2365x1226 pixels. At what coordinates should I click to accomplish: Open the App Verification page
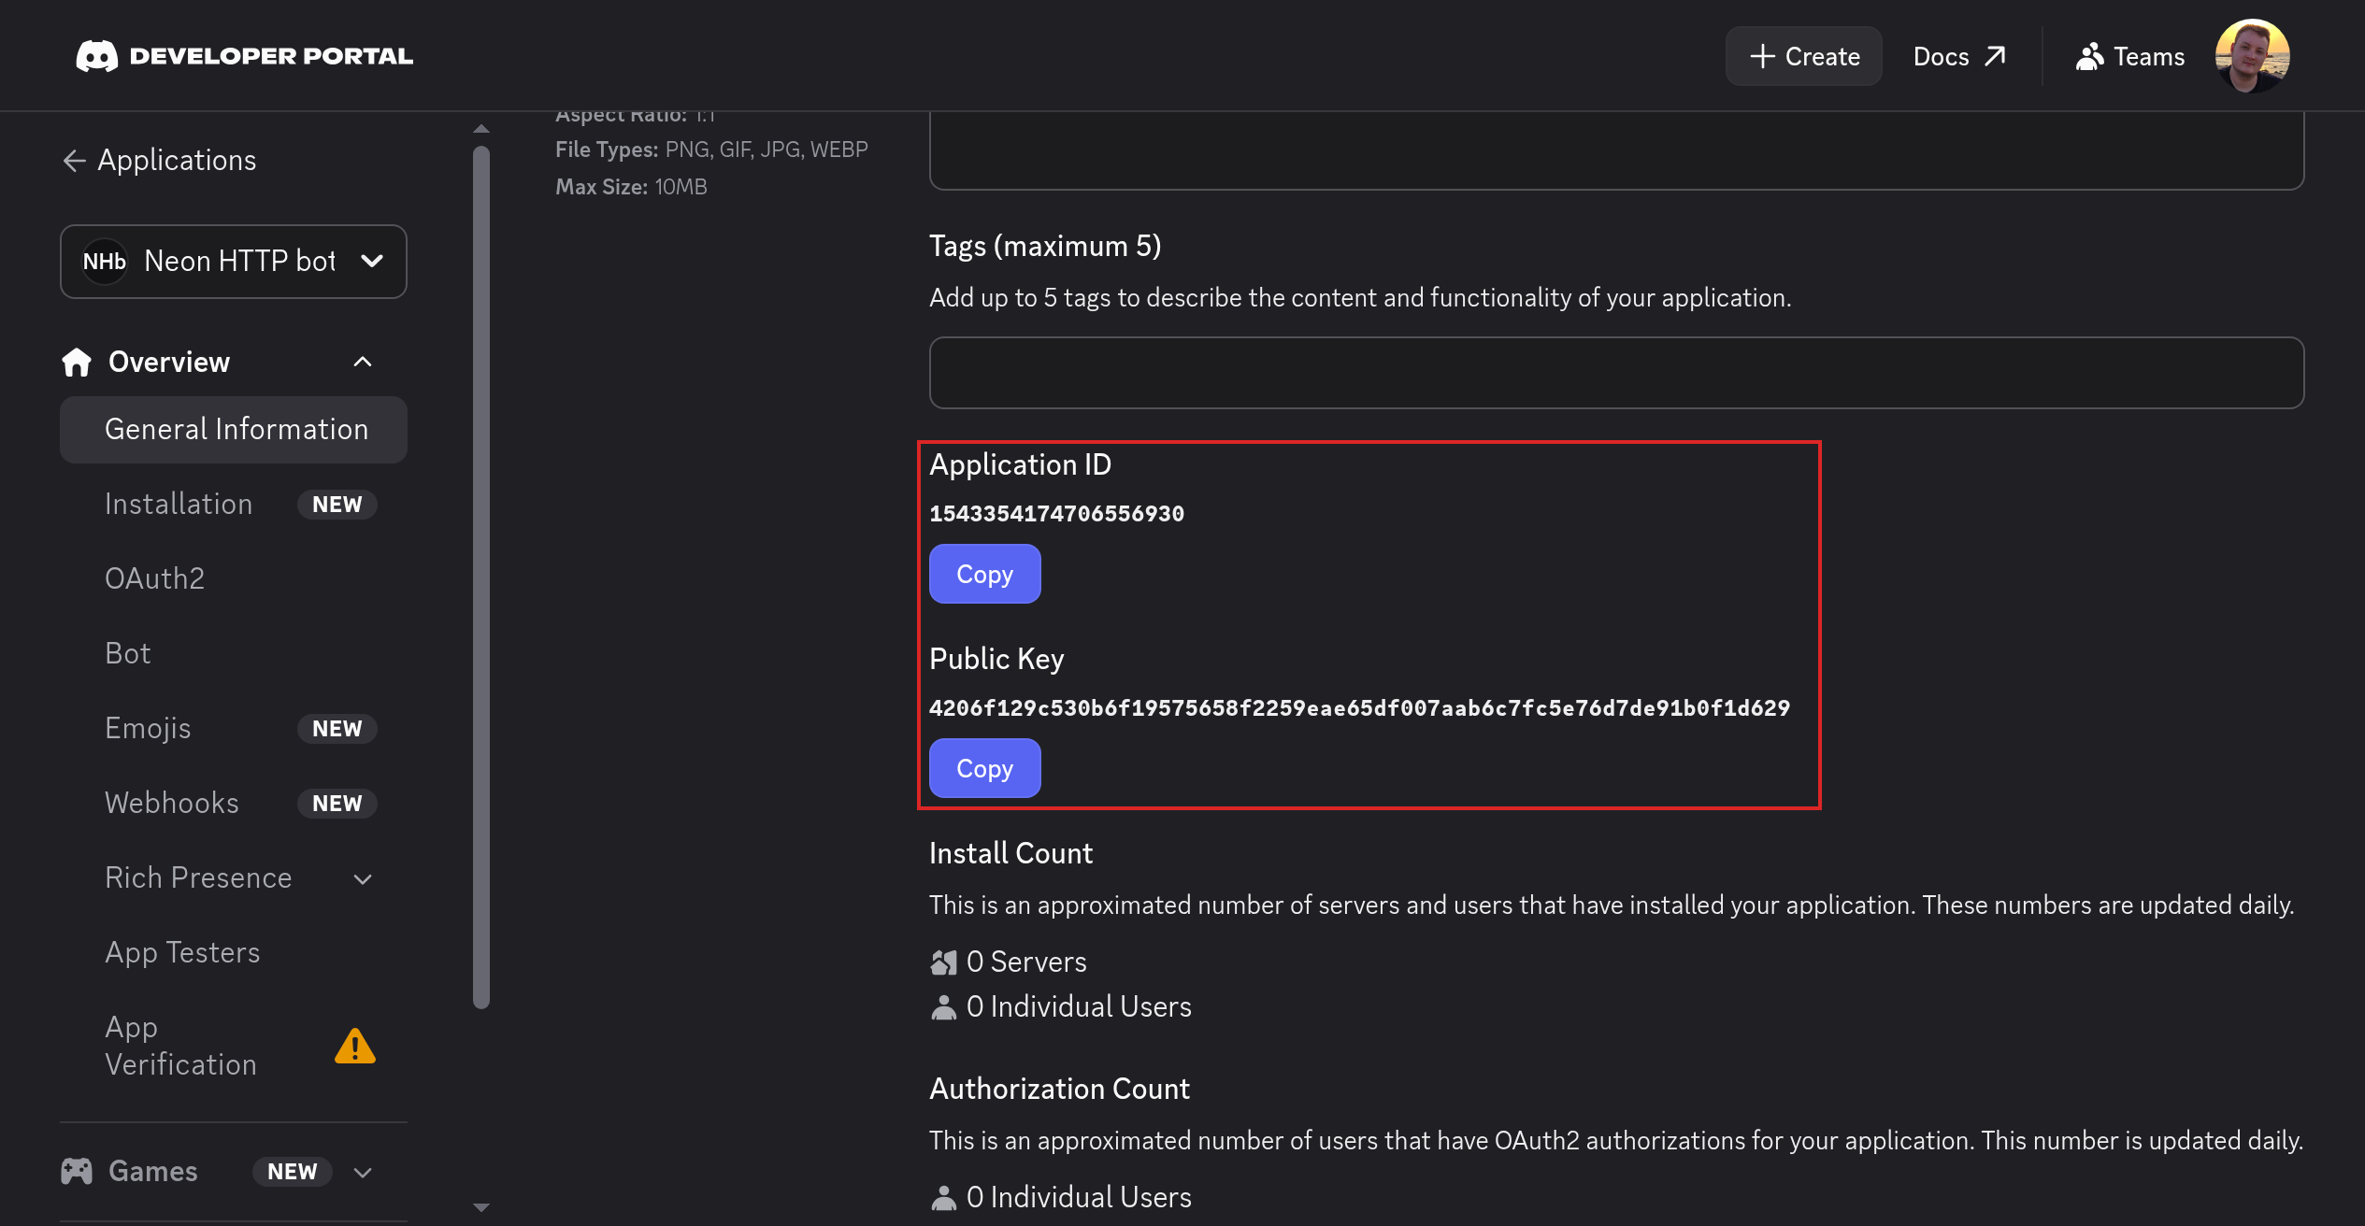click(x=180, y=1046)
